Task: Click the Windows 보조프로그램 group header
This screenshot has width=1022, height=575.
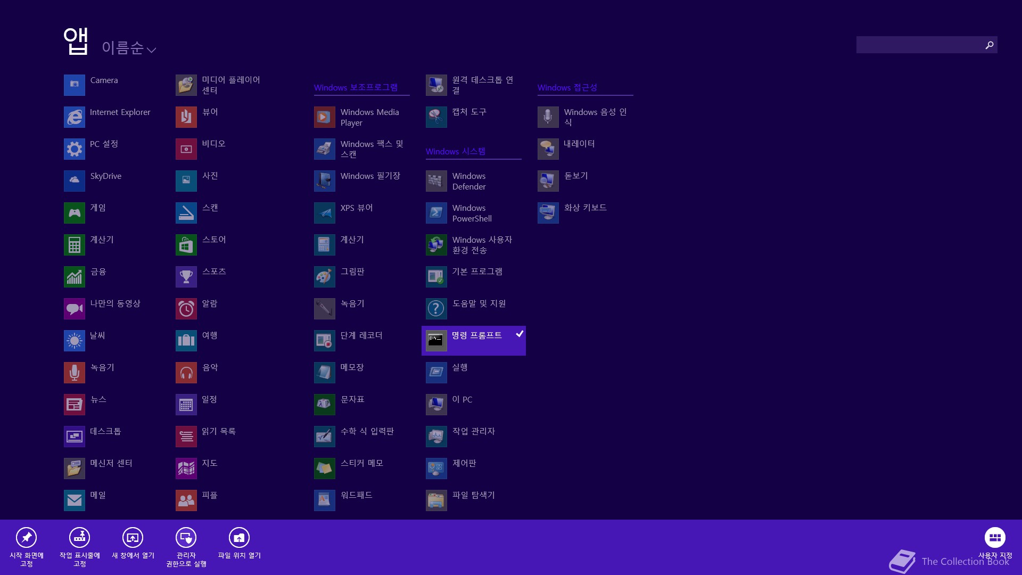Action: pyautogui.click(x=356, y=87)
